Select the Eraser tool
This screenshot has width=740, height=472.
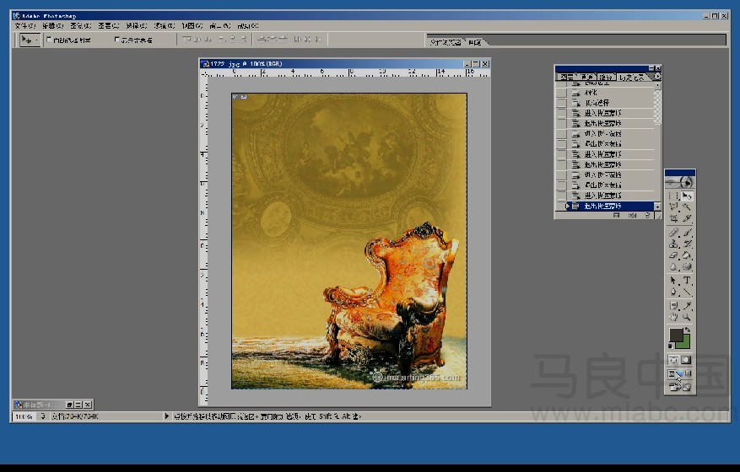coord(673,256)
